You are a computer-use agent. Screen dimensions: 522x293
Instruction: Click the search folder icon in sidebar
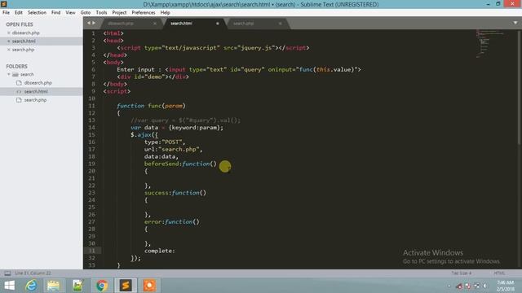[x=15, y=74]
